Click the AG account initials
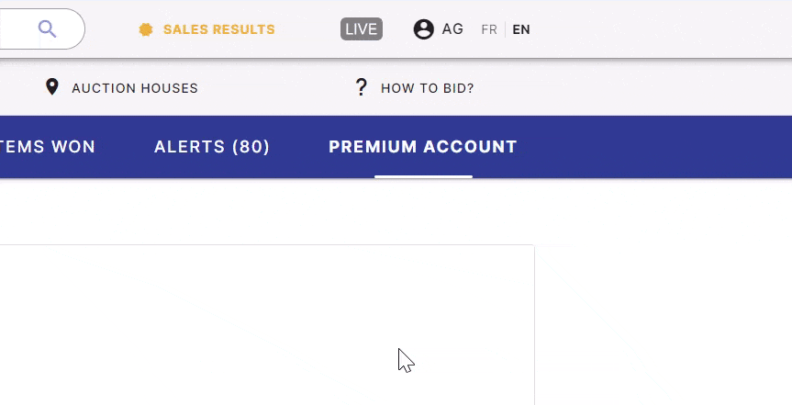The image size is (792, 405). click(x=452, y=28)
